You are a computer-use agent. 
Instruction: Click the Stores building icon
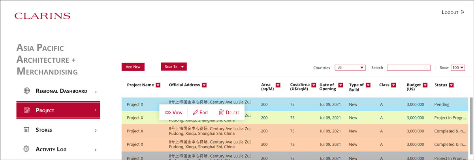point(27,130)
